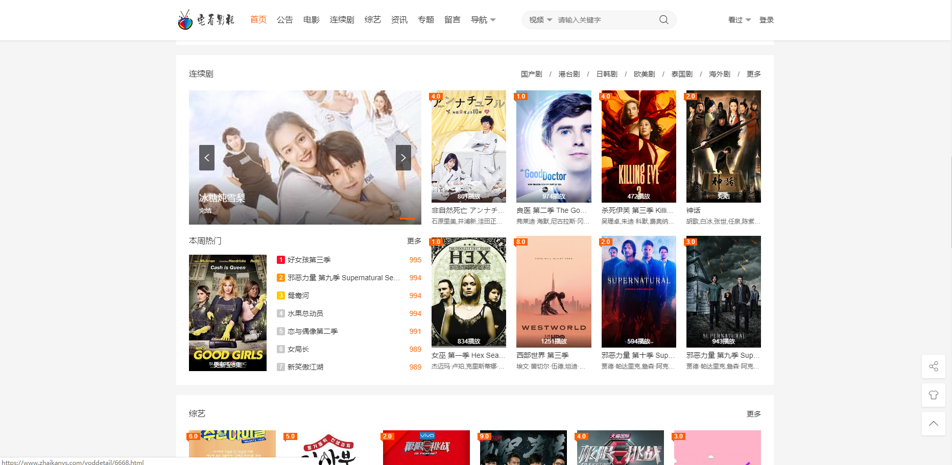Open the Supernatural 第九季 poster

pyautogui.click(x=724, y=291)
